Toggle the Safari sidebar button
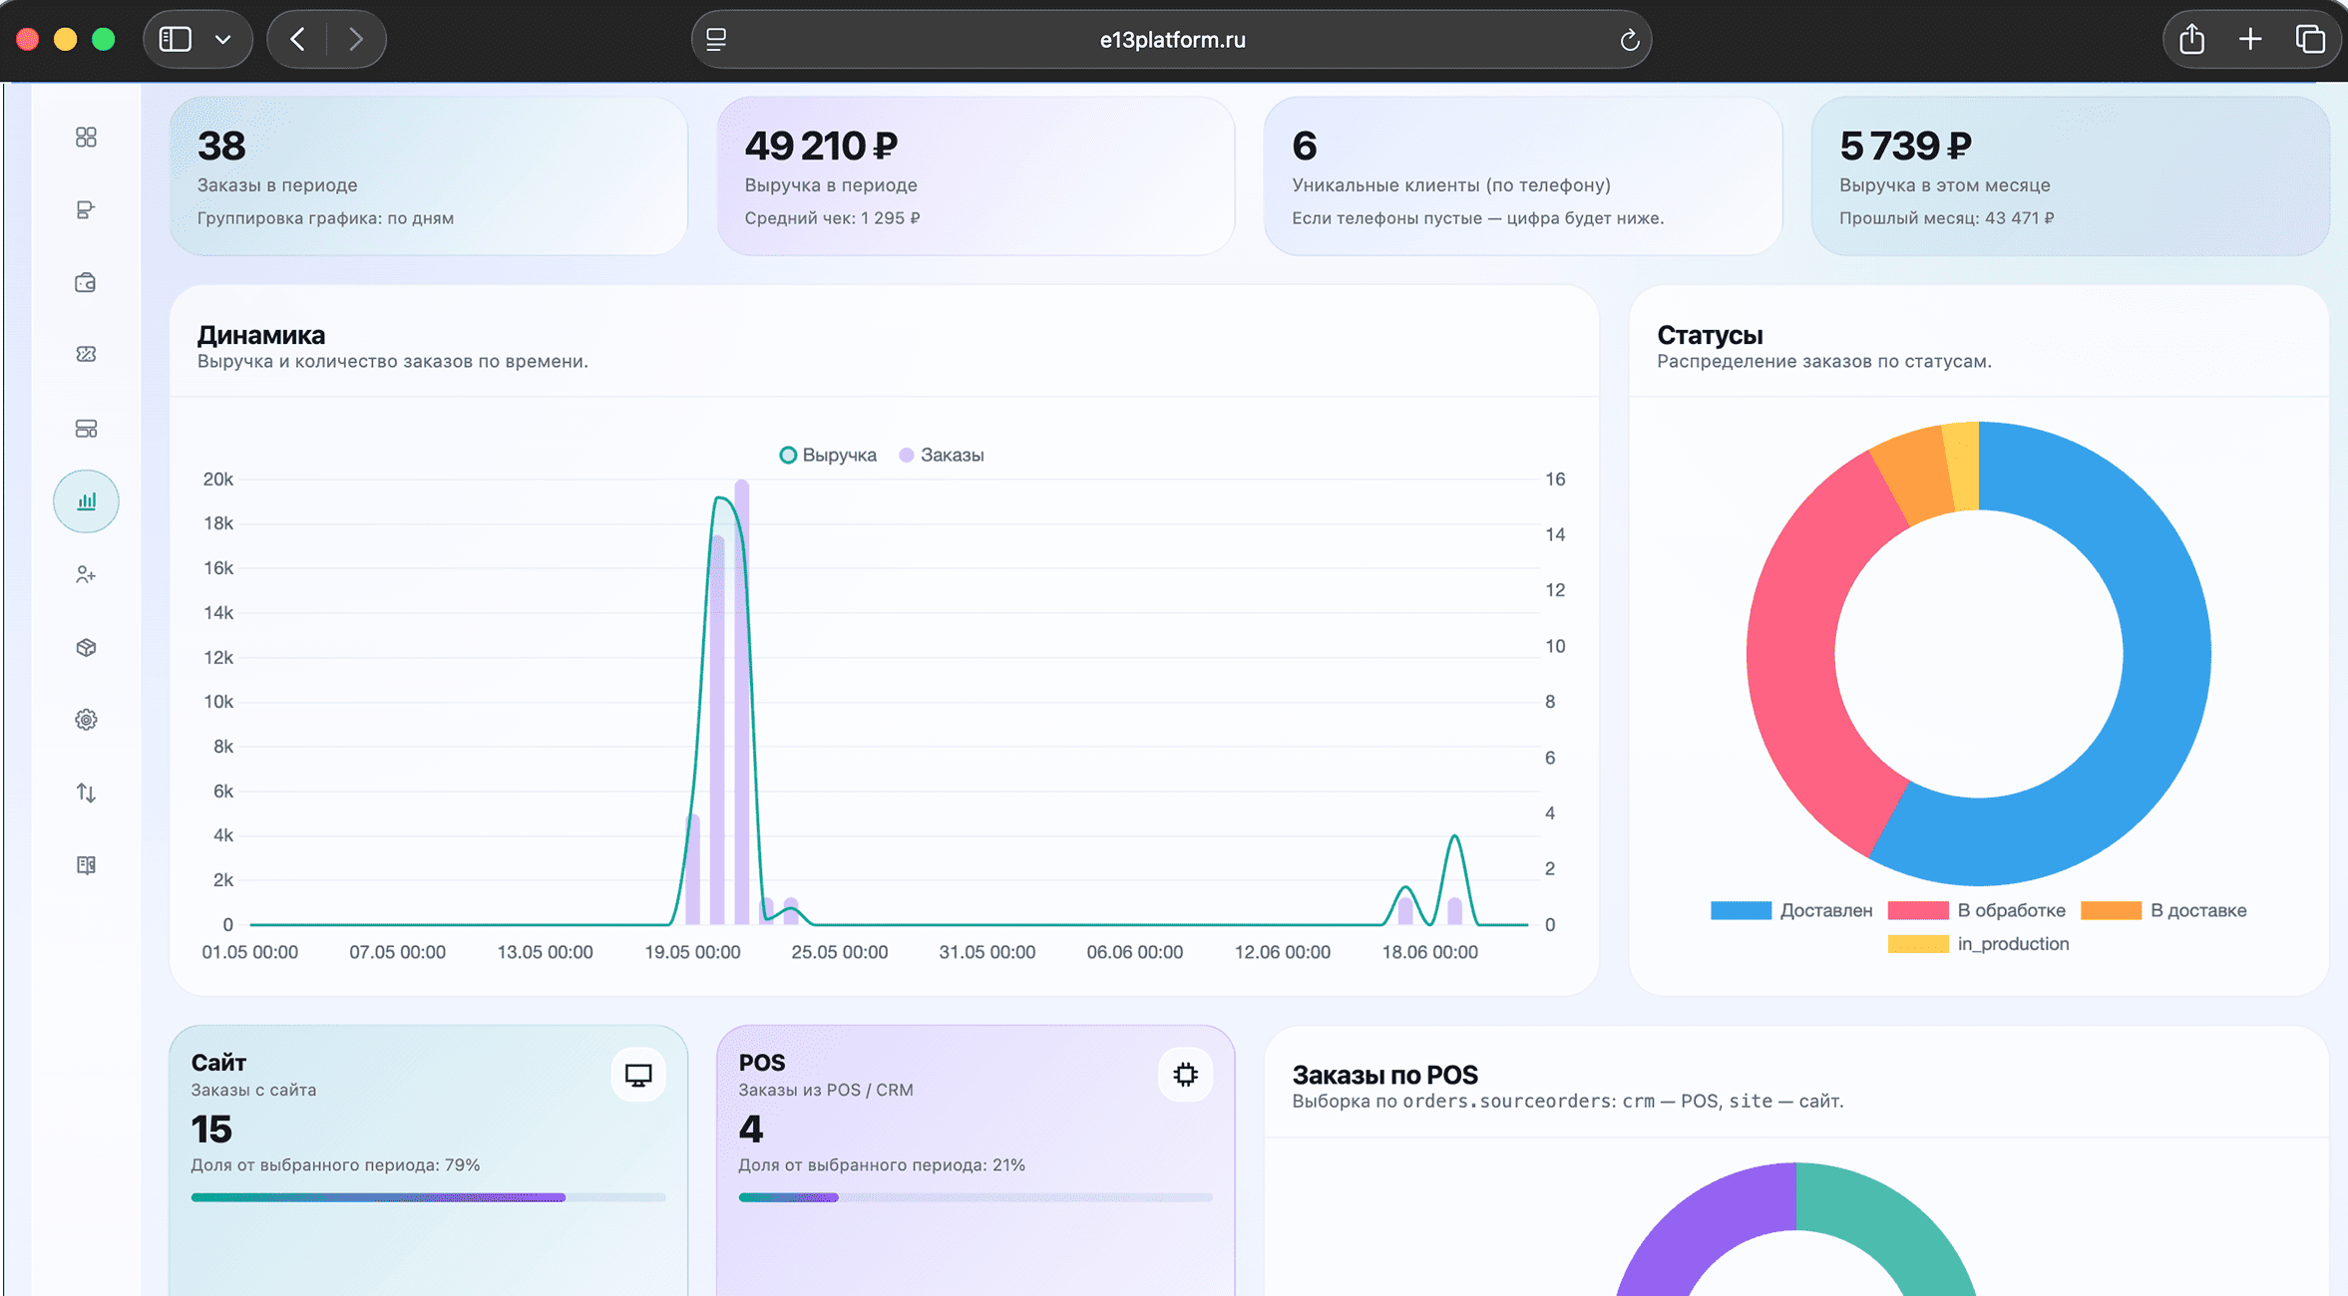2348x1296 pixels. [176, 40]
